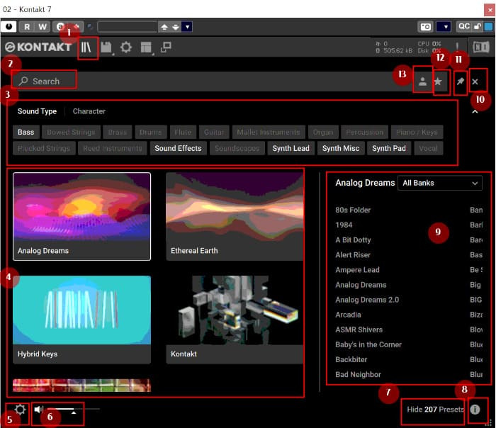Mute the preview speaker icon
Viewport: 496px width, 428px height.
38,410
